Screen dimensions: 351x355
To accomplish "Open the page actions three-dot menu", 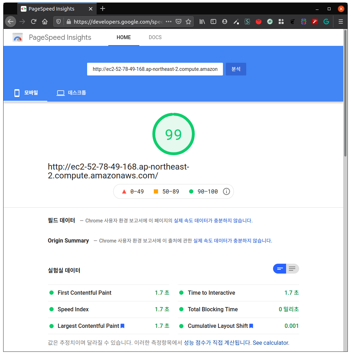I will pos(169,22).
